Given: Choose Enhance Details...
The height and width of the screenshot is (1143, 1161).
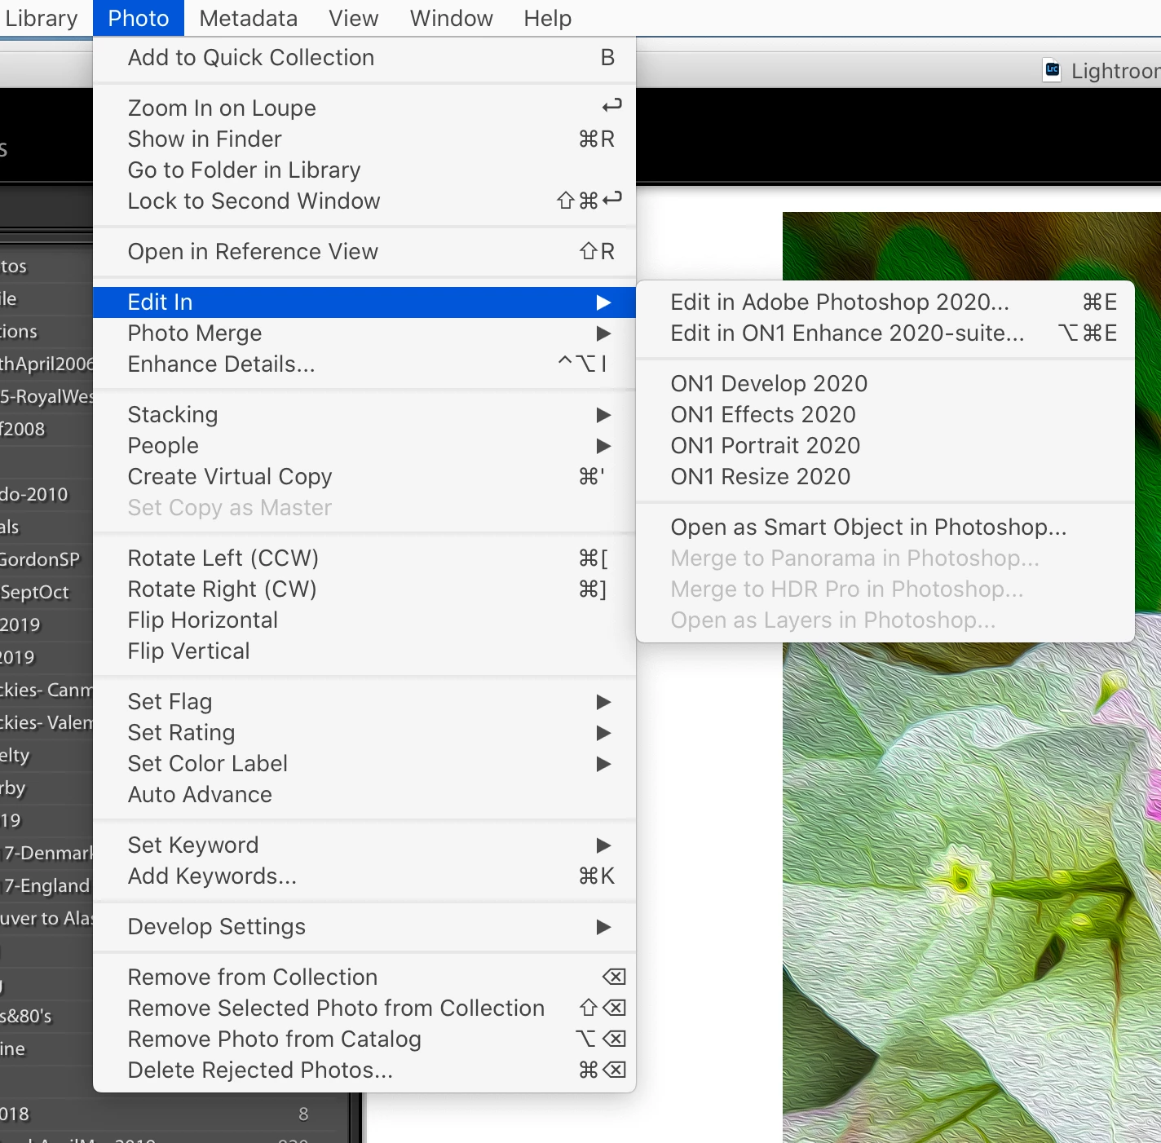Looking at the screenshot, I should tap(364, 364).
